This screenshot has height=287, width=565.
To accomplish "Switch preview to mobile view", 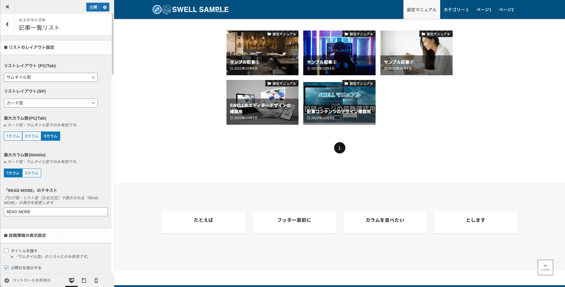I will [x=96, y=280].
